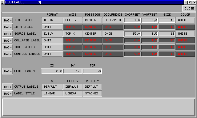
Task: Open Help for LABEL STYLE
Action: [7, 93]
